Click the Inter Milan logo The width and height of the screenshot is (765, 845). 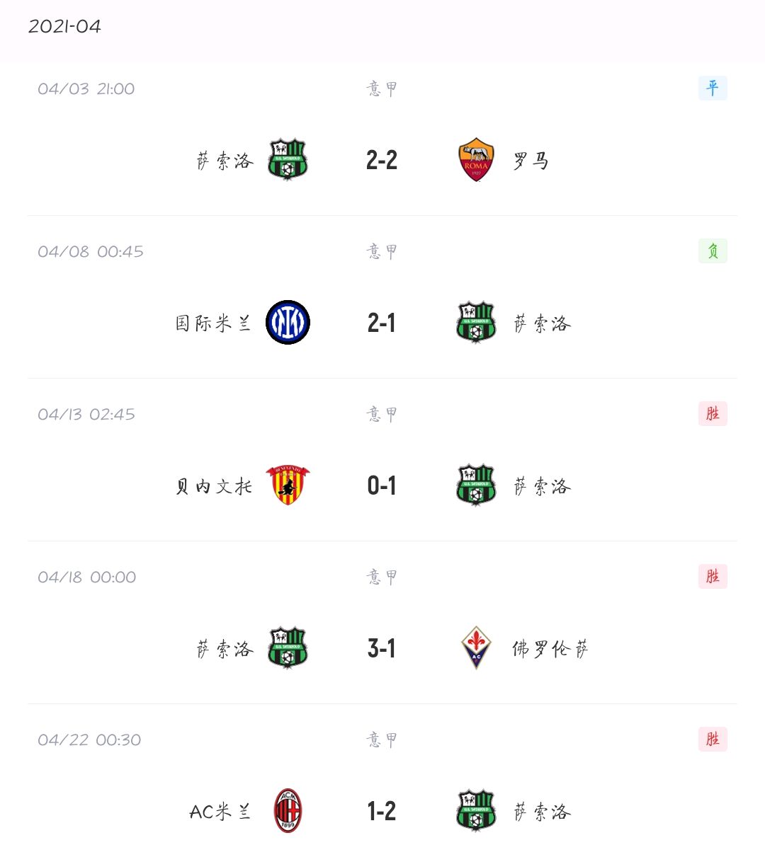[x=288, y=323]
